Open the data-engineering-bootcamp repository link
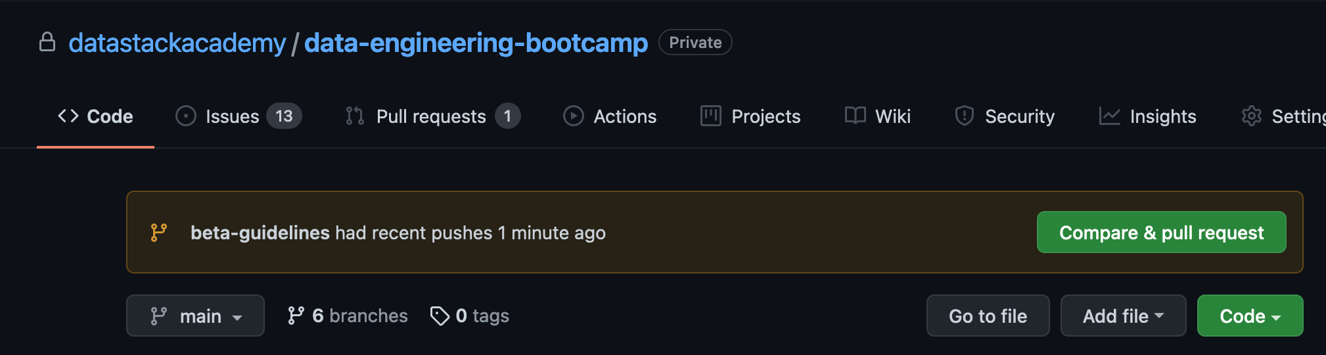The height and width of the screenshot is (355, 1326). coord(476,43)
